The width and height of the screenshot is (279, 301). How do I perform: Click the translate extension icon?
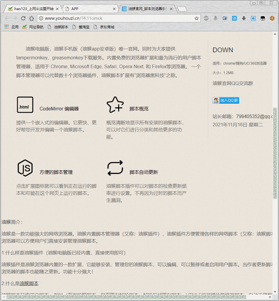(234, 18)
